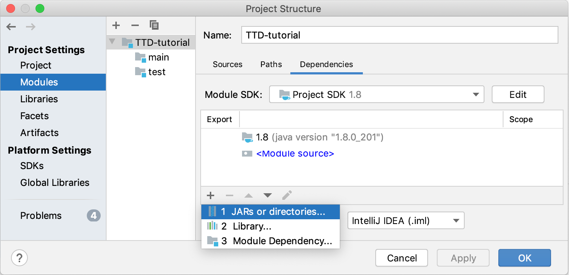Viewport: 569px width, 275px height.
Task: Open the Module source link
Action: [295, 153]
